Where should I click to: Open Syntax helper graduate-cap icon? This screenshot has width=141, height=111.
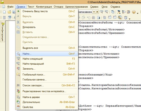(119, 12)
